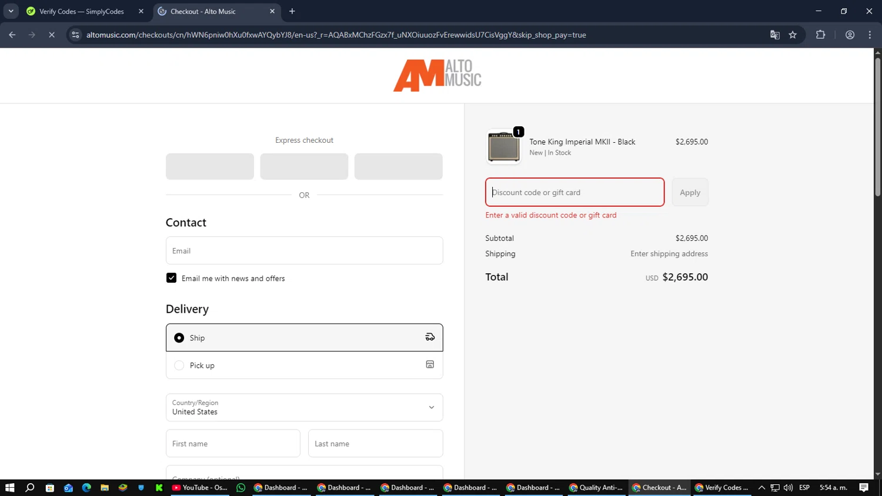The image size is (882, 496).
Task: Switch to the Quality Anti-... taskbar window
Action: pyautogui.click(x=596, y=488)
